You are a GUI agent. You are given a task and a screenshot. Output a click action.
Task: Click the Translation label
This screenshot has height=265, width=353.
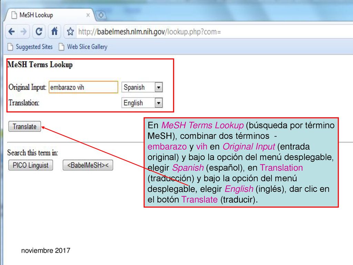point(24,103)
